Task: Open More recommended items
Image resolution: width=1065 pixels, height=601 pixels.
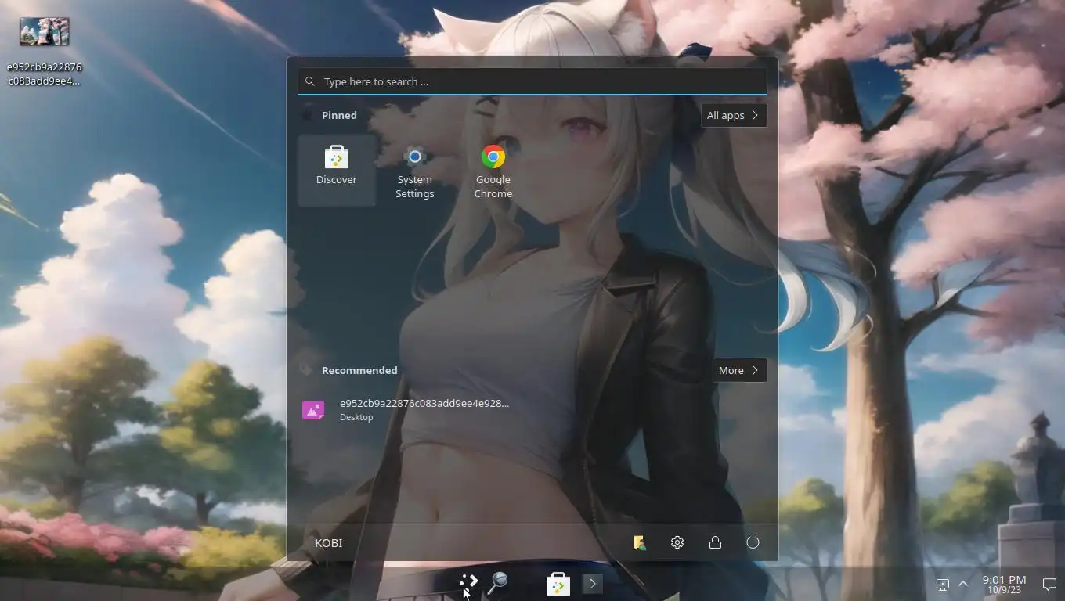Action: pyautogui.click(x=739, y=370)
